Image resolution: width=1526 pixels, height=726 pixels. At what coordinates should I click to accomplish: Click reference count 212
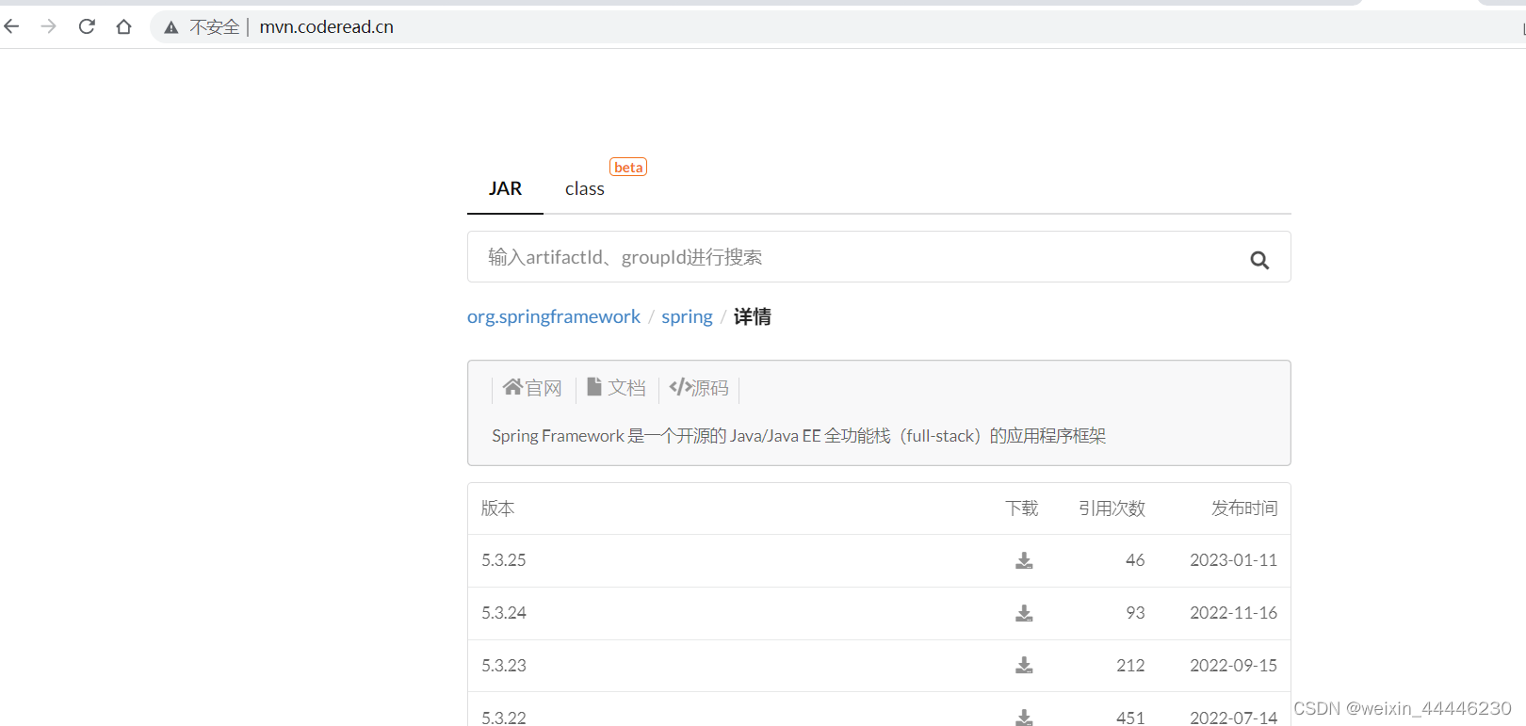point(1130,666)
